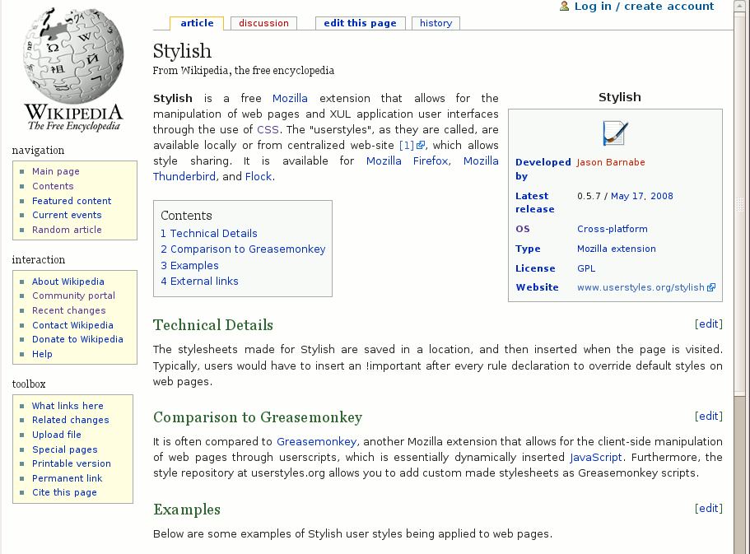Open About Wikipedia link

68,282
